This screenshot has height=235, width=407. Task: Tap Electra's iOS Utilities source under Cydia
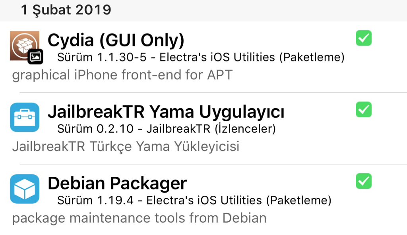[252, 57]
